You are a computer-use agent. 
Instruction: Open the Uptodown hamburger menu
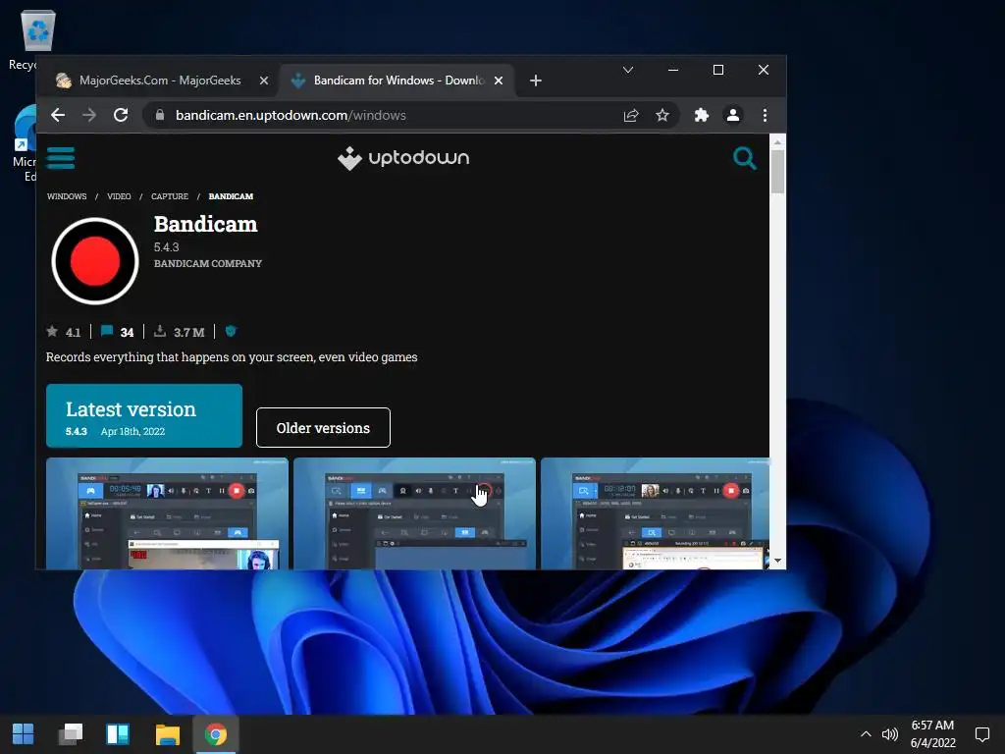coord(60,158)
